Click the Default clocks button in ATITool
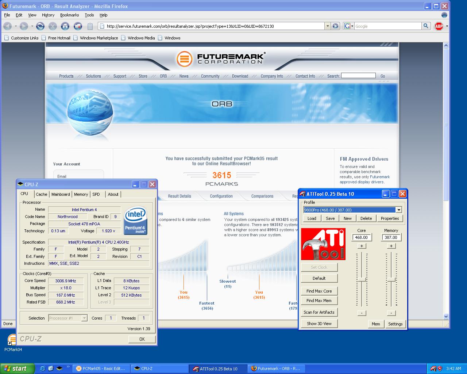Screen dimensions: 467x374 [319, 278]
